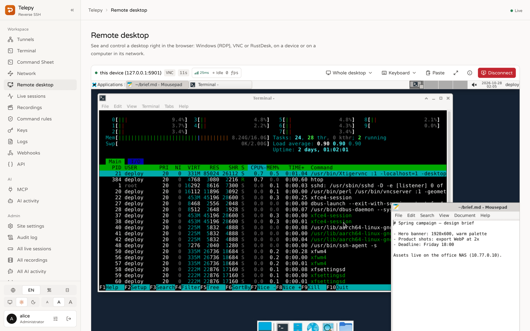Open the connection info icon beside Disconnect
Viewport: 530px width, 331px height.
tap(470, 73)
